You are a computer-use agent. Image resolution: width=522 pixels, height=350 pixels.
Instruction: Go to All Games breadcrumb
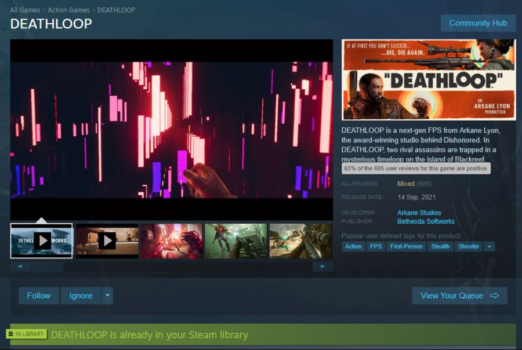click(x=25, y=10)
